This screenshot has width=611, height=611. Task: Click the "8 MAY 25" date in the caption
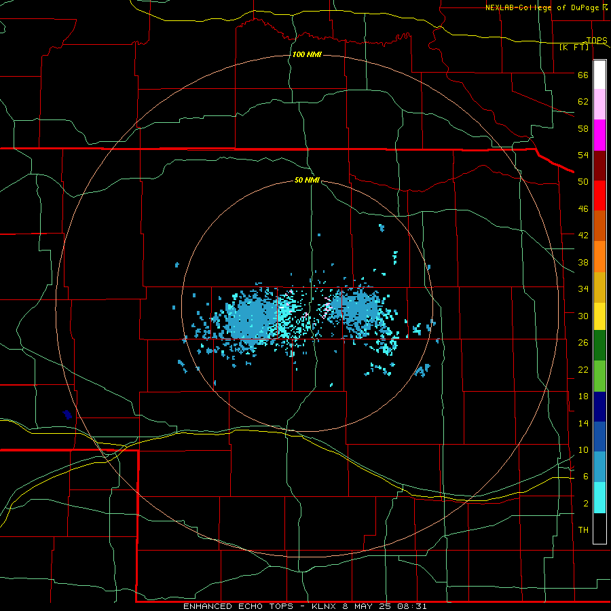pyautogui.click(x=367, y=606)
